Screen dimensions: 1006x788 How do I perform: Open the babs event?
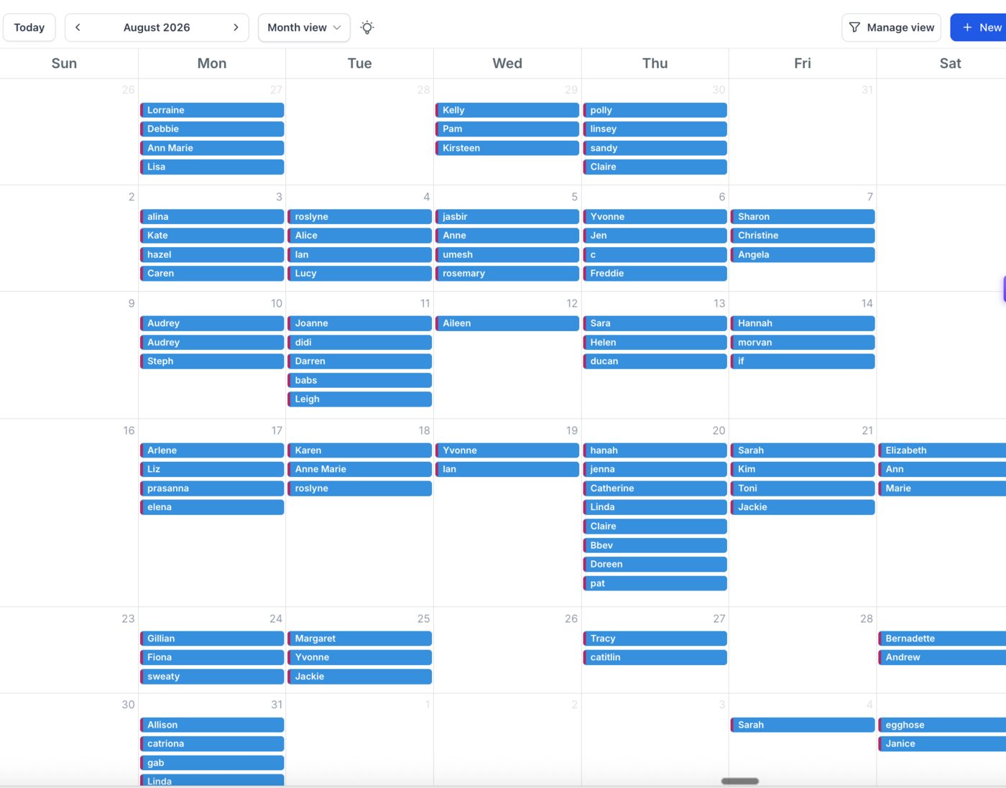[359, 380]
